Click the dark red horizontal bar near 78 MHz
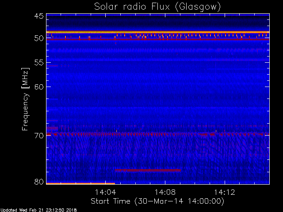Image resolution: width=283 pixels, height=212 pixels. (x=148, y=170)
